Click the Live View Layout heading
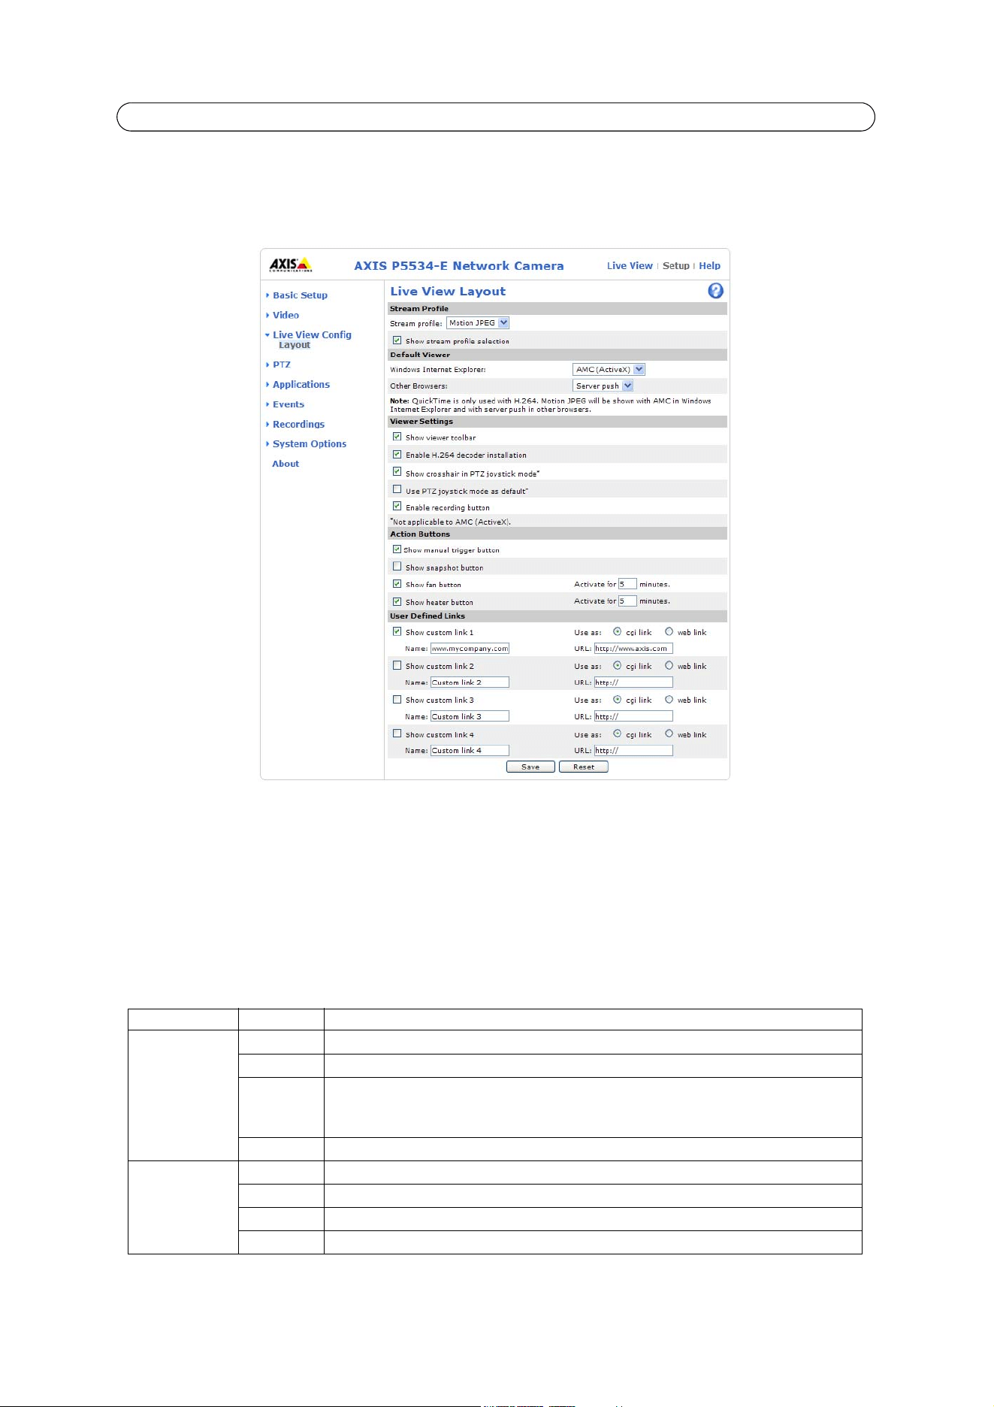This screenshot has width=994, height=1407. click(448, 292)
